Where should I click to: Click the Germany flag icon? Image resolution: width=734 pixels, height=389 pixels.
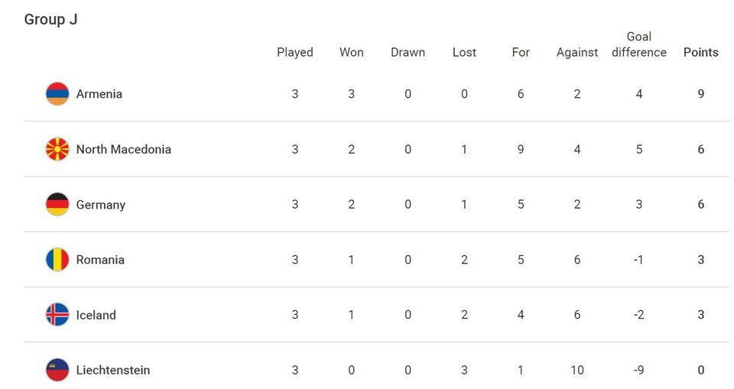57,205
